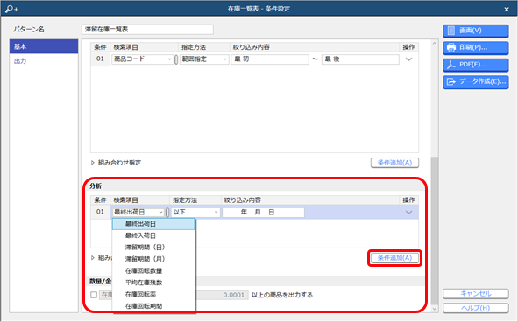Choose 滞留期間（月） from the list
The height and width of the screenshot is (322, 518).
pyautogui.click(x=153, y=259)
